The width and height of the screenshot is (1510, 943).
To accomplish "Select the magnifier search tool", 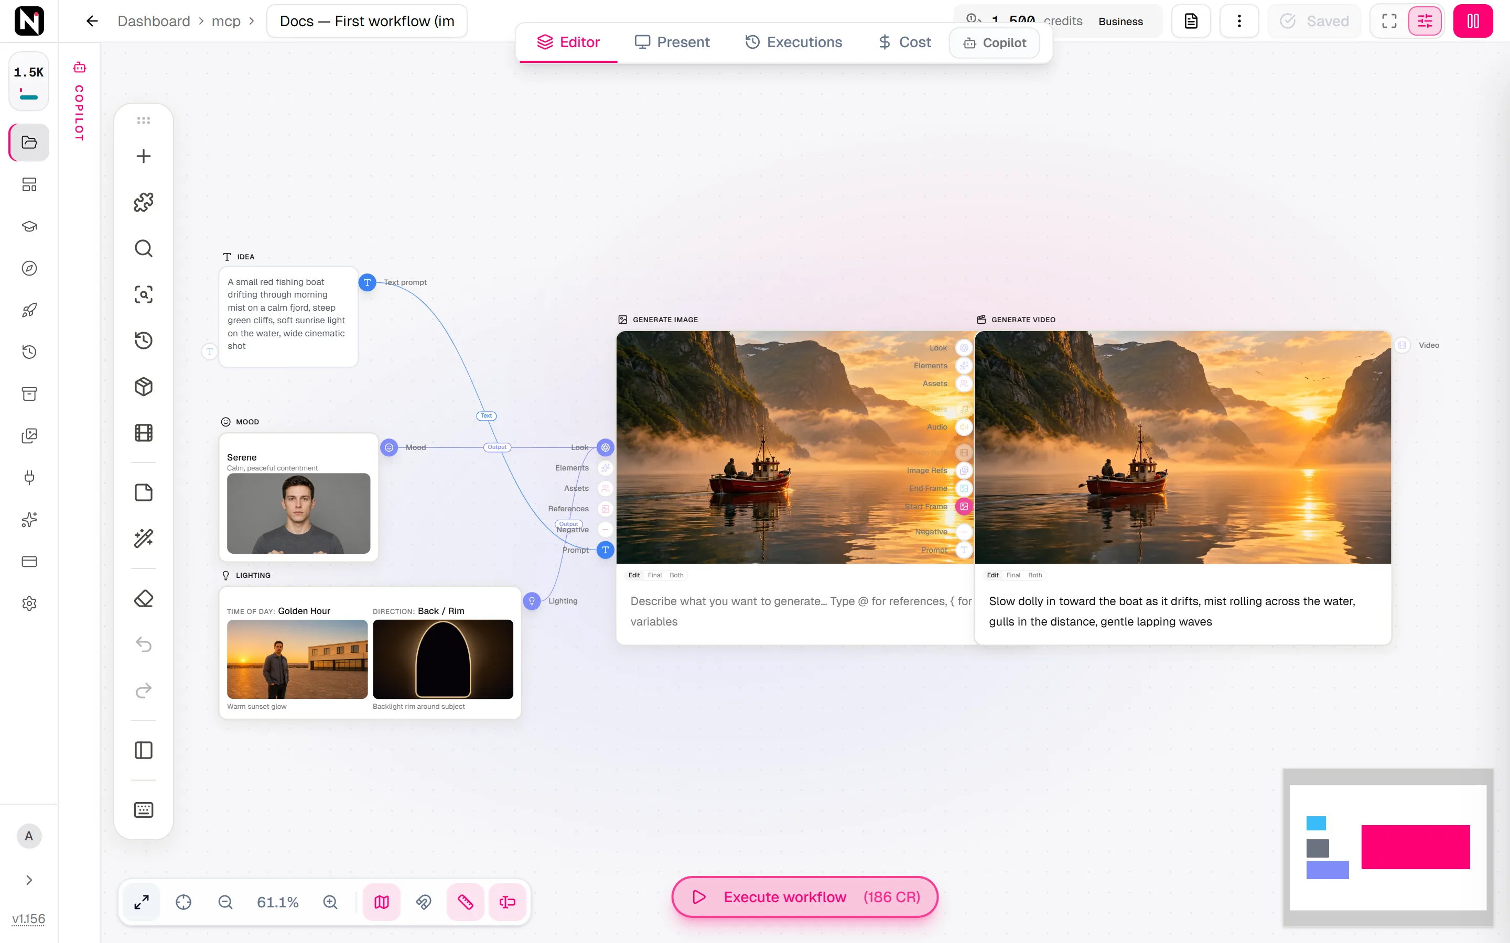I will 144,248.
